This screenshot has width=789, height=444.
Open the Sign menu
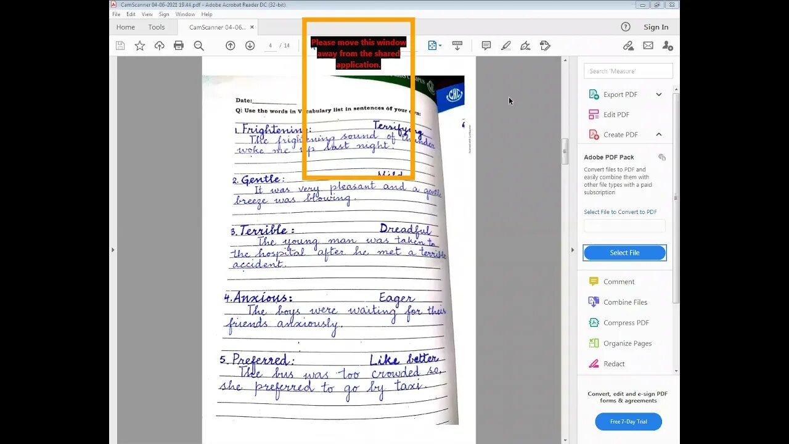(x=164, y=14)
